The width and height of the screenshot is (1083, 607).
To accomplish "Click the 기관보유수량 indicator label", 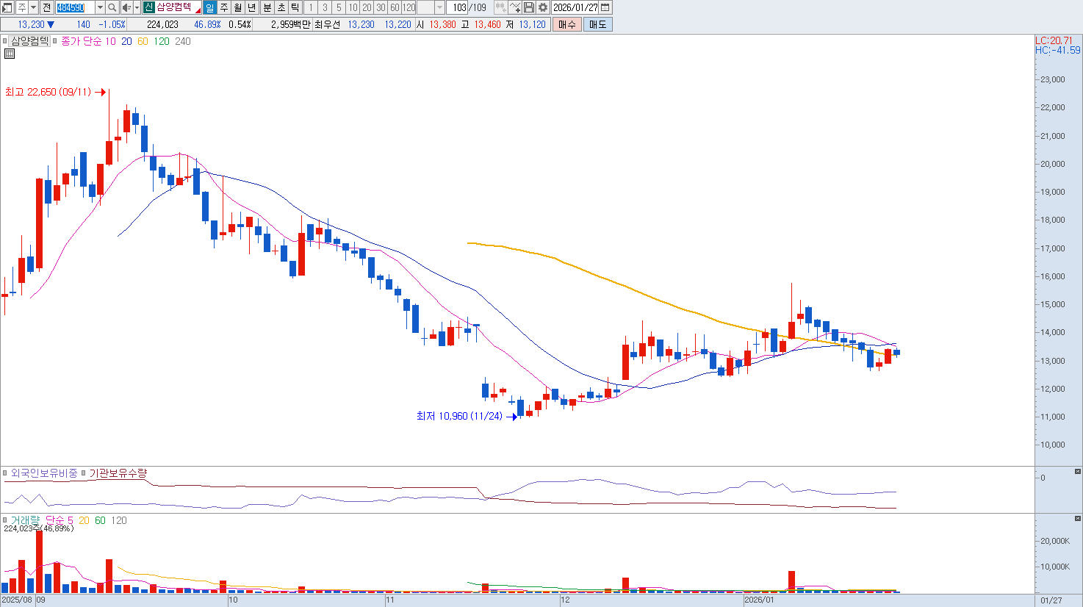I will coord(118,473).
